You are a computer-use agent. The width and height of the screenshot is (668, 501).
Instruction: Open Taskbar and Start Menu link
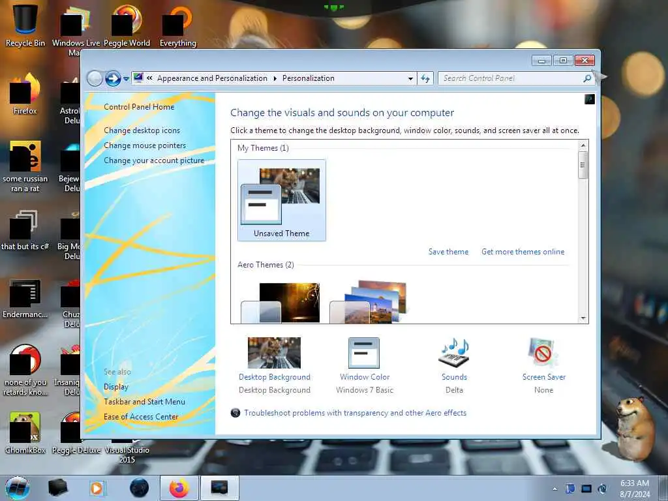point(144,402)
